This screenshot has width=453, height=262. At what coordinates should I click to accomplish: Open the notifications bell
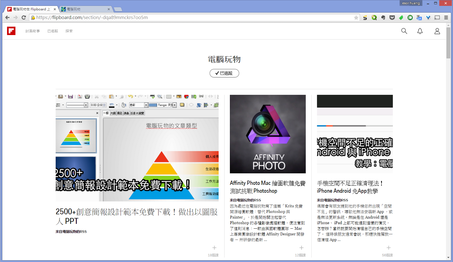tap(420, 31)
